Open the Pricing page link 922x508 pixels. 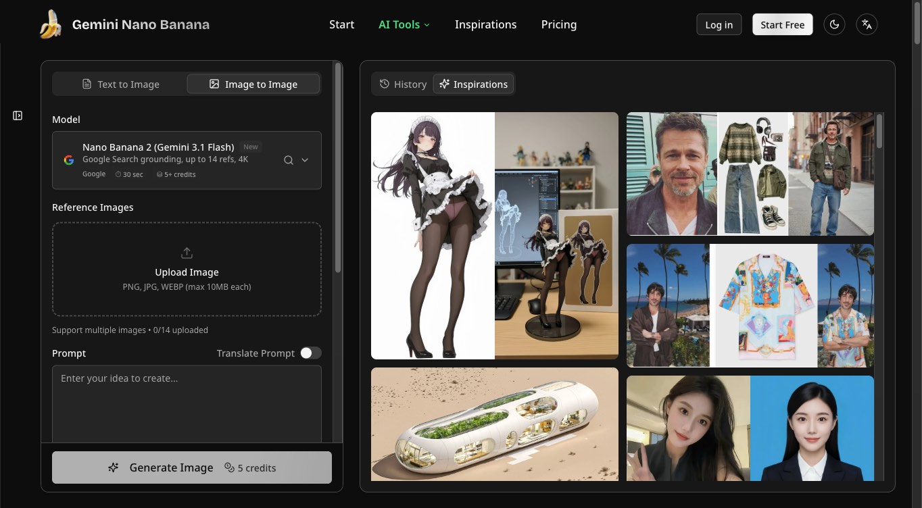point(558,24)
